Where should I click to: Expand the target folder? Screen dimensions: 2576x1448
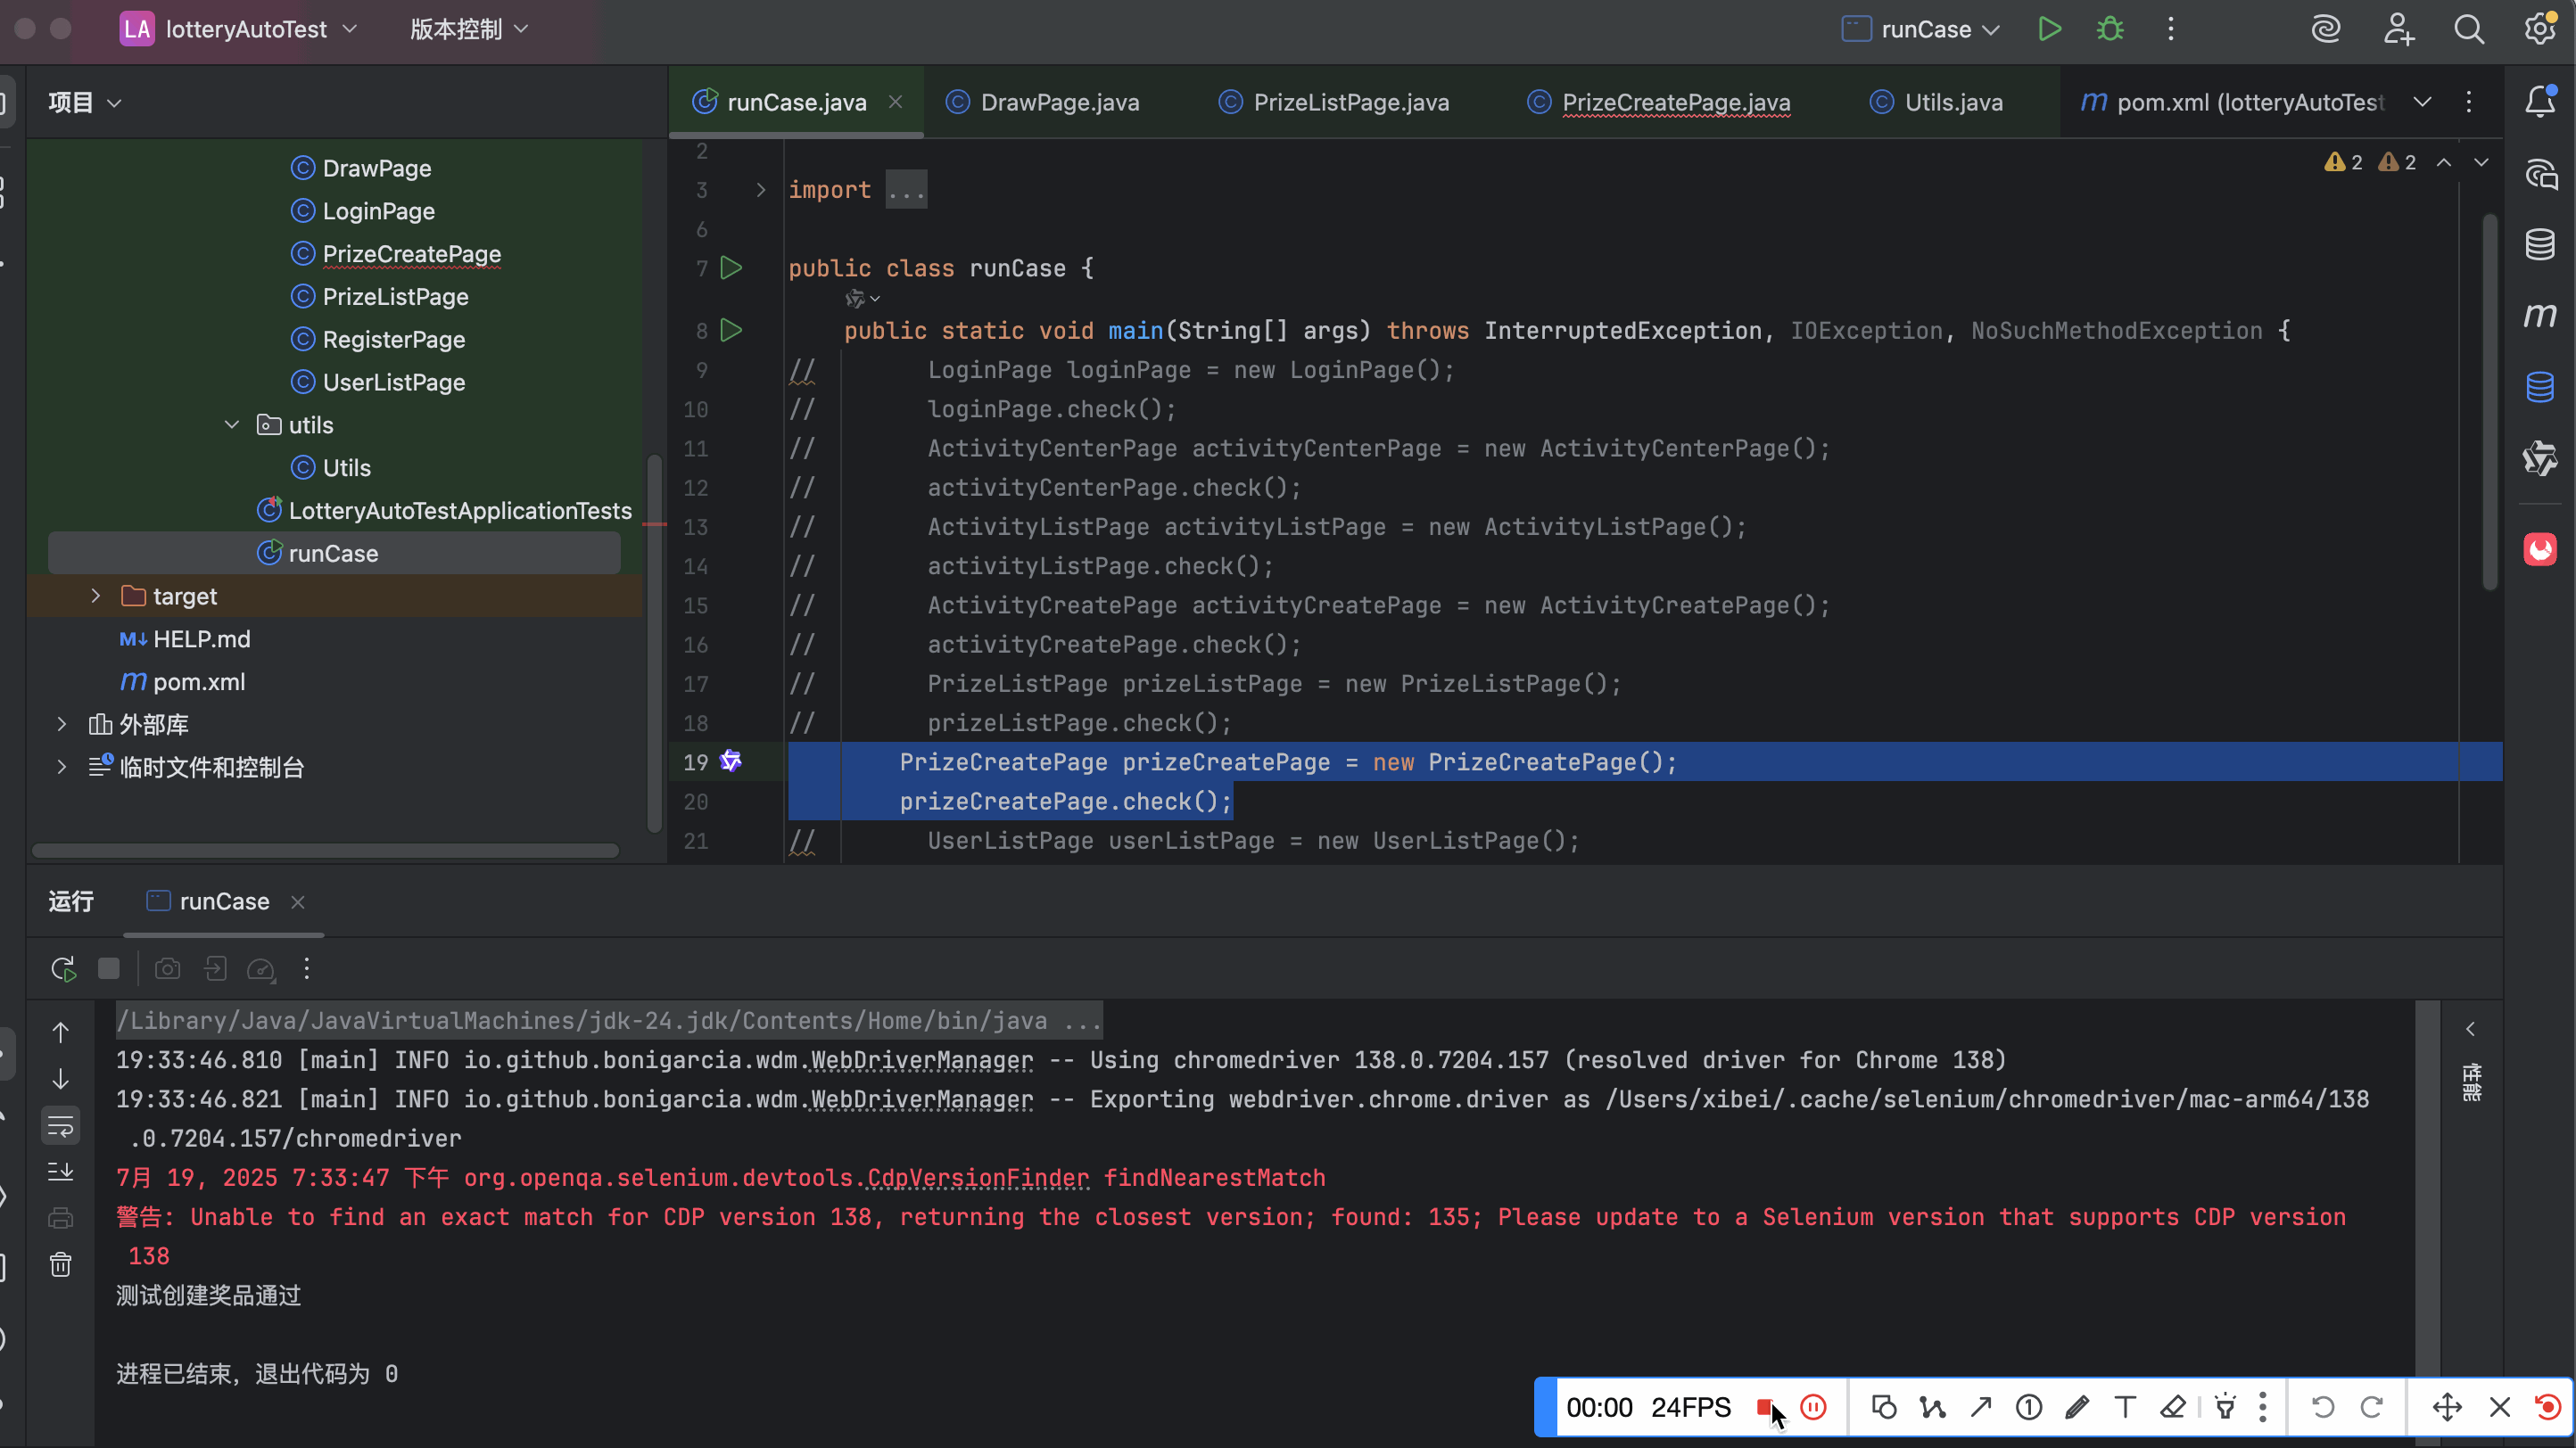(x=96, y=596)
